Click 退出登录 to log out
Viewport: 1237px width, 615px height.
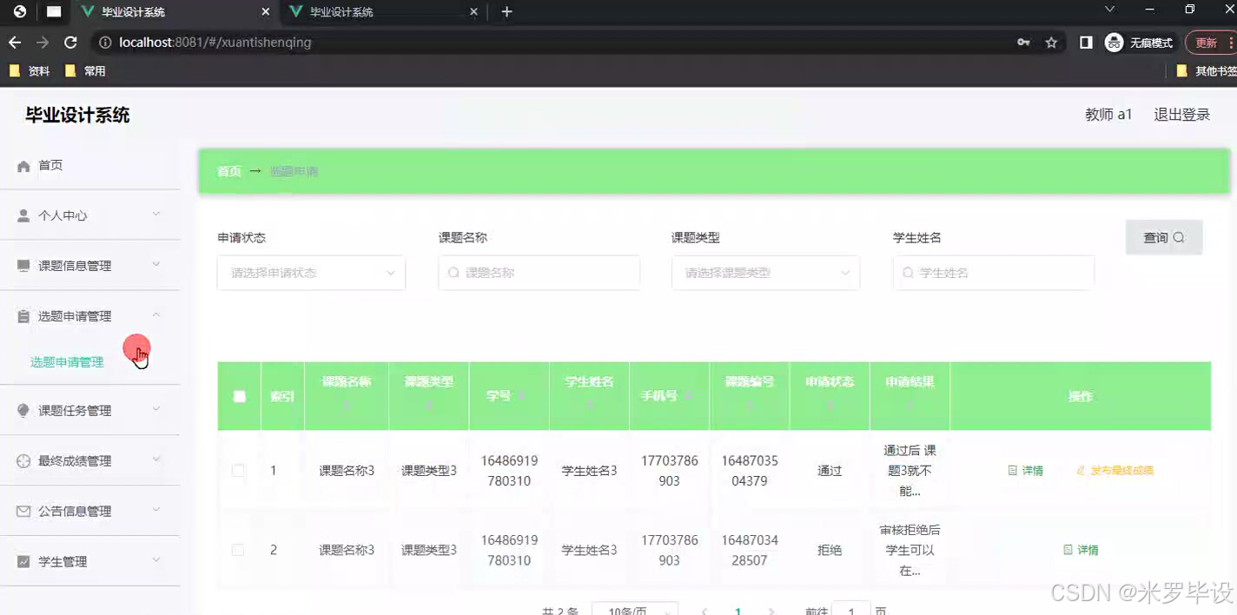[1181, 114]
